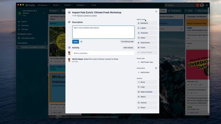Open the Recent dropdown
Screen dimensions: 221x124
[57, 5]
